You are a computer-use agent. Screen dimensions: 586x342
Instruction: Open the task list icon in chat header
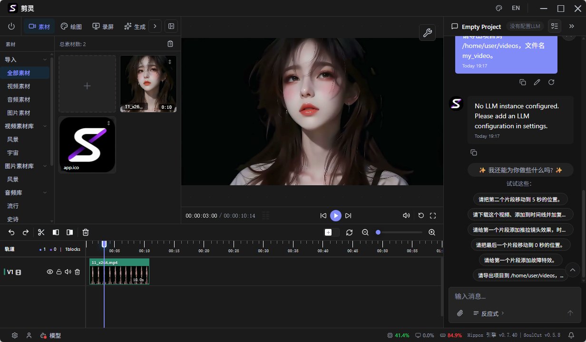tap(555, 26)
